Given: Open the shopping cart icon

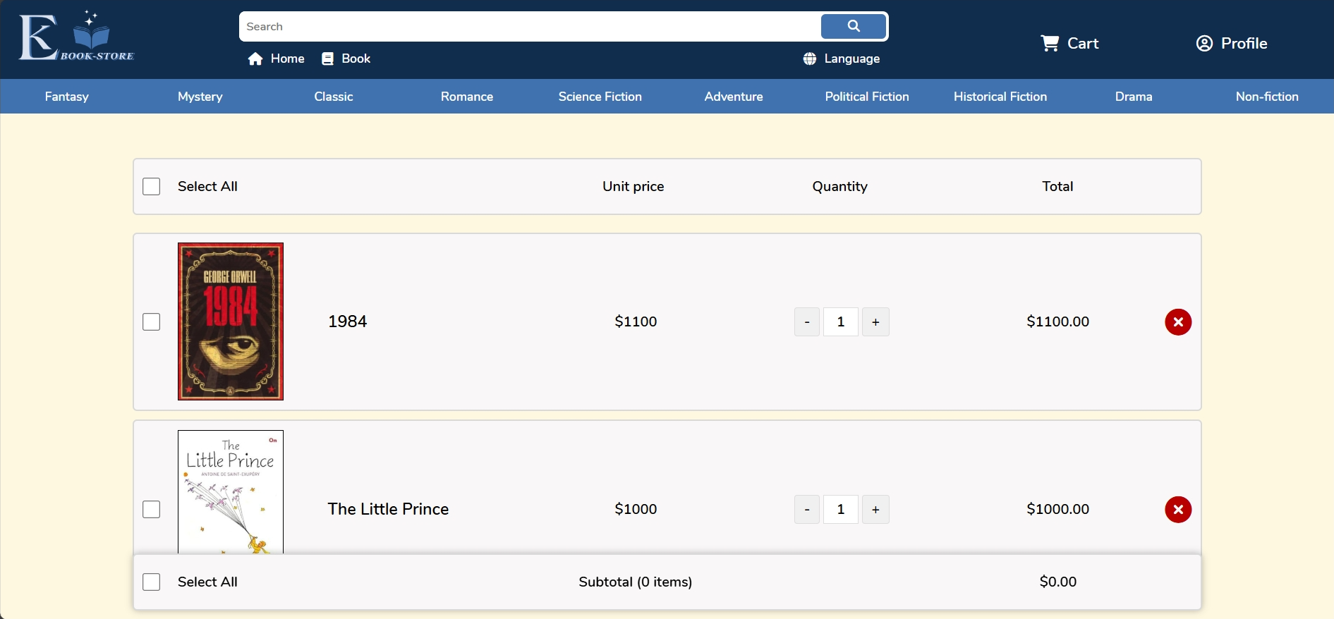Looking at the screenshot, I should (x=1050, y=44).
